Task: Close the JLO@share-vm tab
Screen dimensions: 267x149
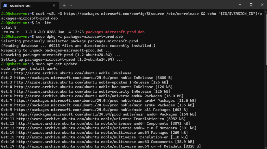Action: (54, 6)
